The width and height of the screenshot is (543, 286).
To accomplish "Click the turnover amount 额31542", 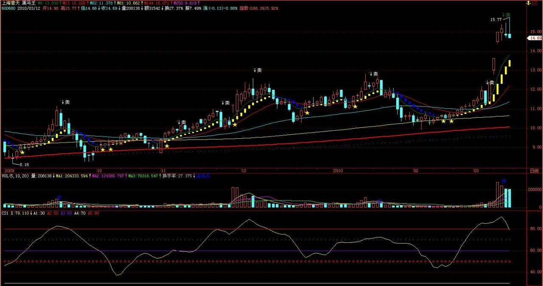I will [152, 8].
